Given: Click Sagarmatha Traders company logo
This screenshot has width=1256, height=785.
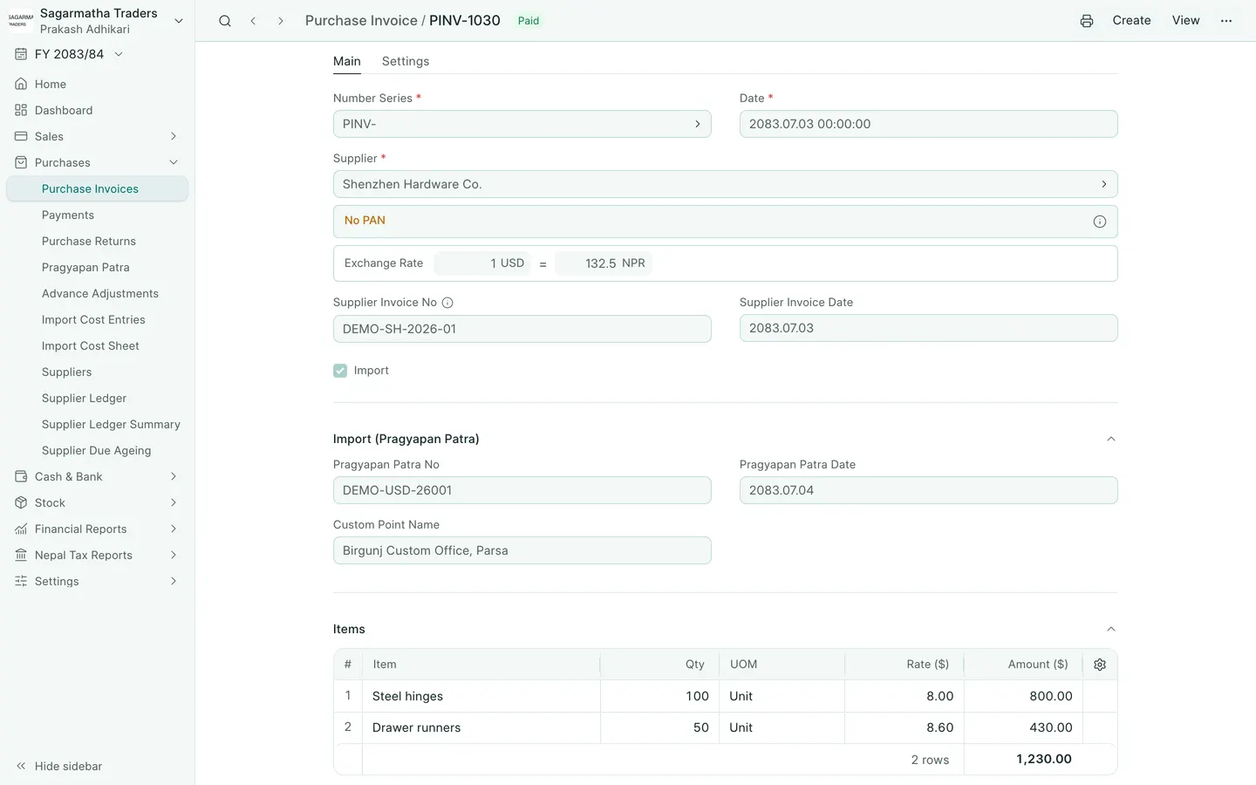Looking at the screenshot, I should click(21, 20).
